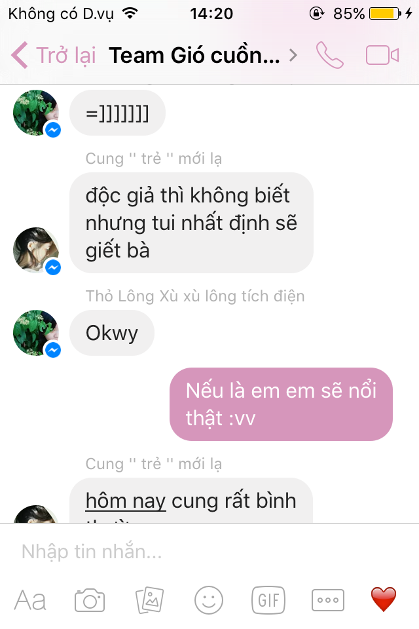Image resolution: width=419 pixels, height=629 pixels.
Task: Open girl avatar beside giết bà message
Action: pos(36,250)
